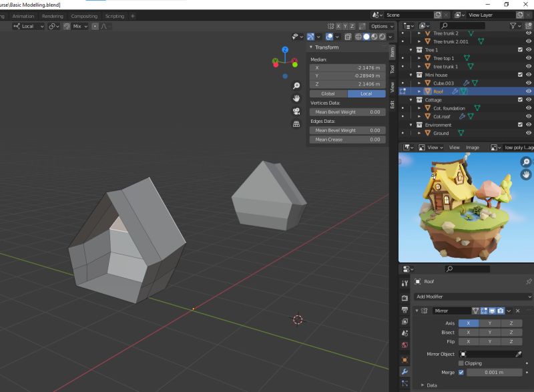
Task: Collapse the Mini house collection
Action: click(x=411, y=75)
